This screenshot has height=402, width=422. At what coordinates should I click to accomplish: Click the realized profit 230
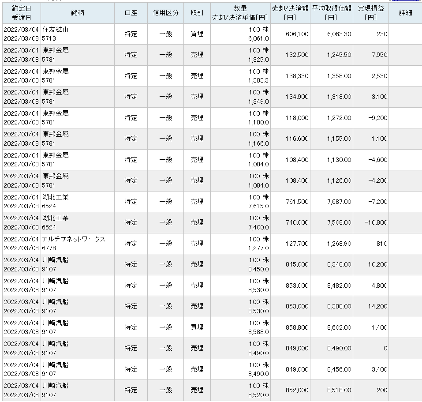[382, 34]
